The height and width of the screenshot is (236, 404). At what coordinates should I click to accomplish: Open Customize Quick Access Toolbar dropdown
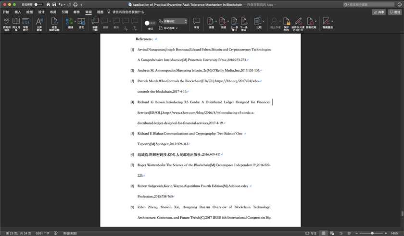81,5
